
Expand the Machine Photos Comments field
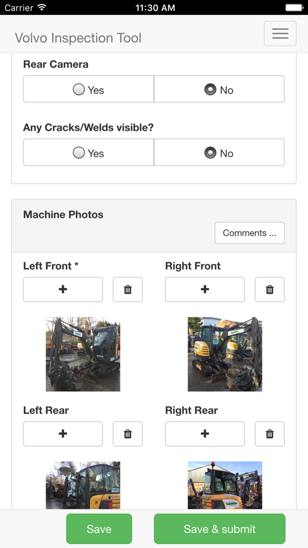tap(249, 233)
